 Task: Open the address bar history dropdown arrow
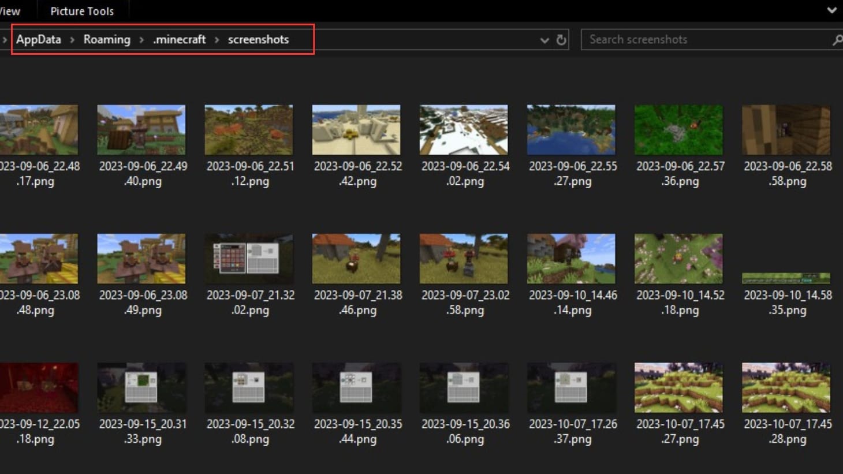(x=543, y=39)
